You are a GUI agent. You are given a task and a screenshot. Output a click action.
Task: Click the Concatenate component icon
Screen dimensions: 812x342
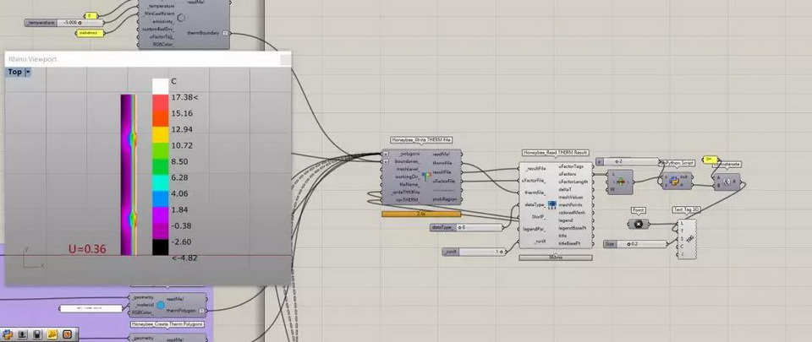pos(725,179)
